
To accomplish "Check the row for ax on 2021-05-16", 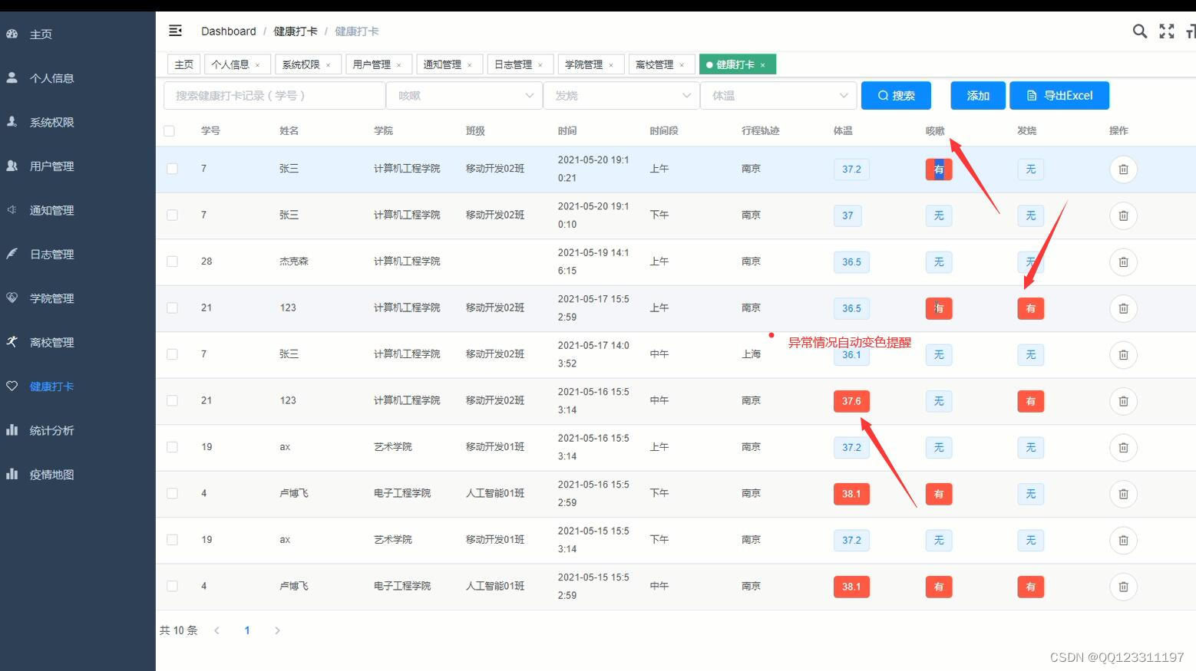I will [x=172, y=447].
